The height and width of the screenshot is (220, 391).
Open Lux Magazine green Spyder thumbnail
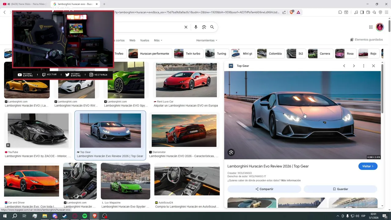point(126,181)
